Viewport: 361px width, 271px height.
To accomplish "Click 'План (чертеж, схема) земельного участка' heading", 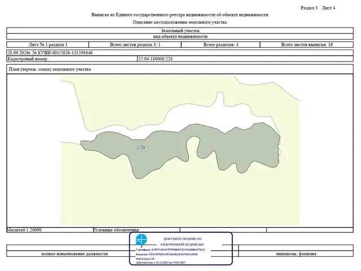I will click(50, 69).
